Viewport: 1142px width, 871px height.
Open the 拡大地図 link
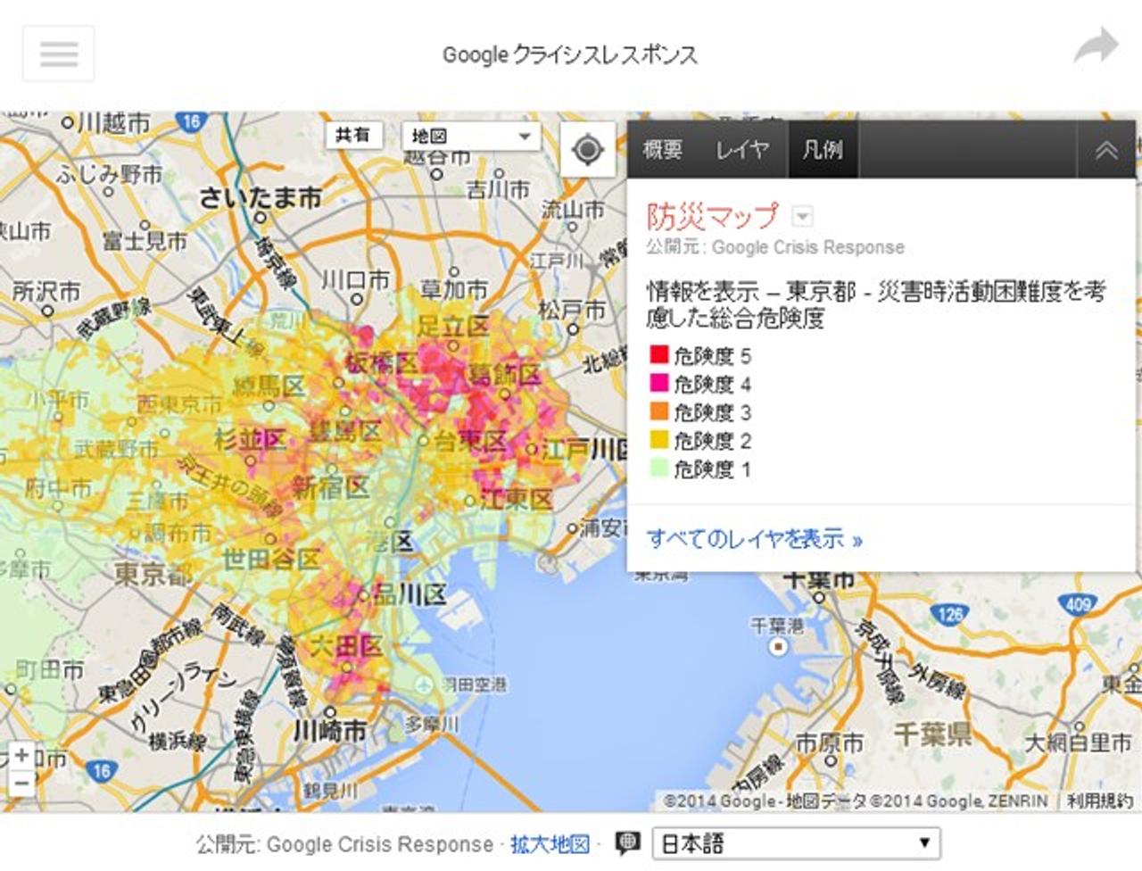[x=550, y=844]
